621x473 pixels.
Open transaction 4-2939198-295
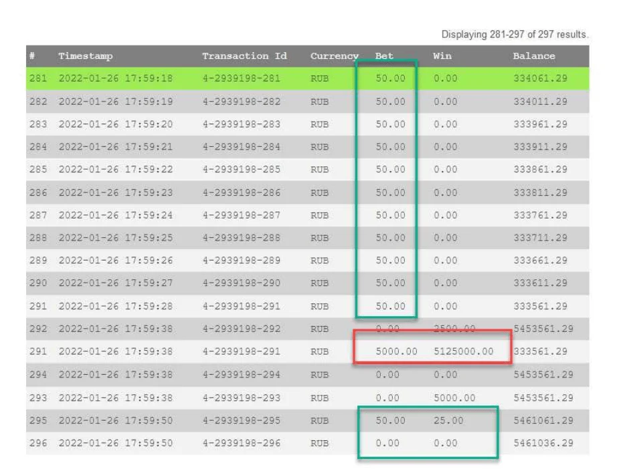point(241,420)
